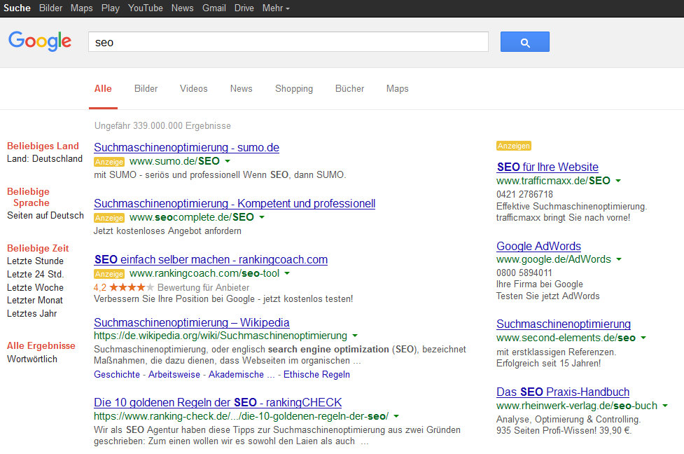Select Beliebige Zeit filter
This screenshot has width=684, height=454.
tap(38, 248)
